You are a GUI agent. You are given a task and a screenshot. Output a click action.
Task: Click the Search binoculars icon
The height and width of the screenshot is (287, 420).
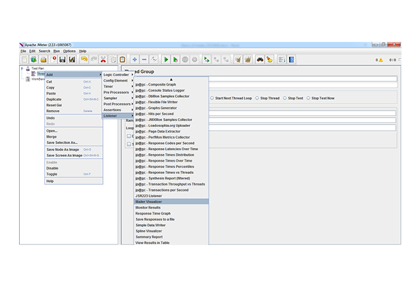point(260,60)
